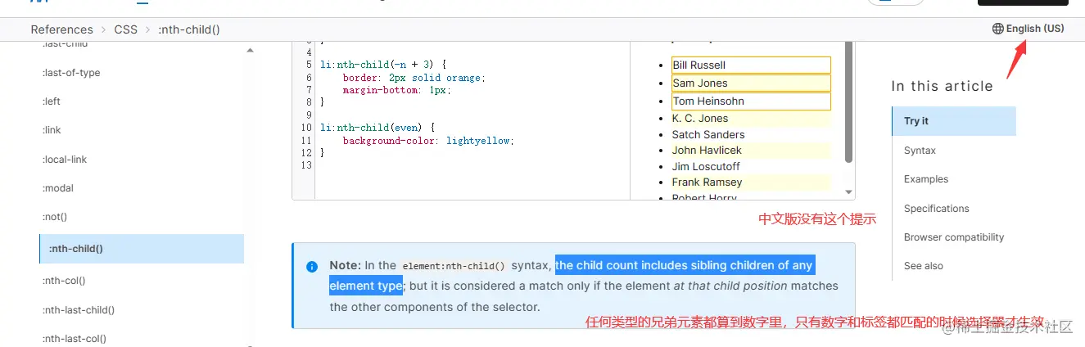Open :nth-last-child() sidebar entry
This screenshot has height=347, width=1085.
pyautogui.click(x=79, y=310)
